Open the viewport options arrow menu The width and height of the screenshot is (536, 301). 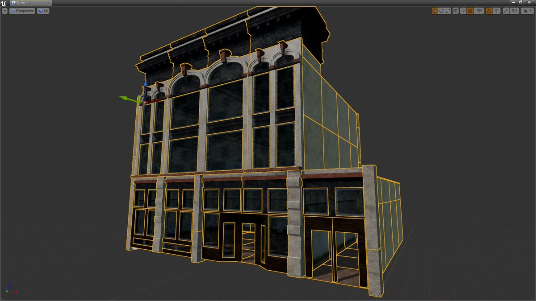pos(4,10)
